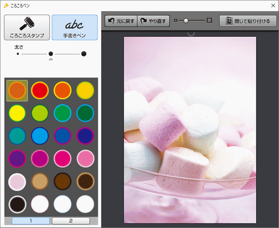The width and height of the screenshot is (279, 228).
Task: Pick the bright yellow color swatch
Action: point(17,113)
